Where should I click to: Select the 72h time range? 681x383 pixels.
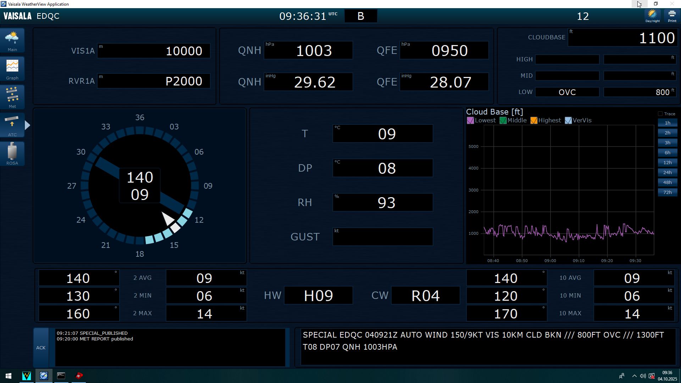pyautogui.click(x=667, y=192)
